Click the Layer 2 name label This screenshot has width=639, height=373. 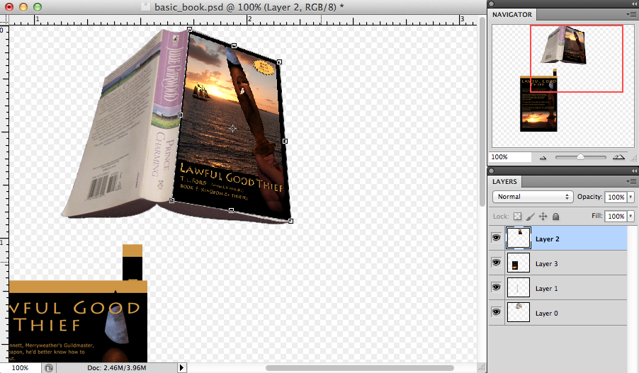coord(548,239)
